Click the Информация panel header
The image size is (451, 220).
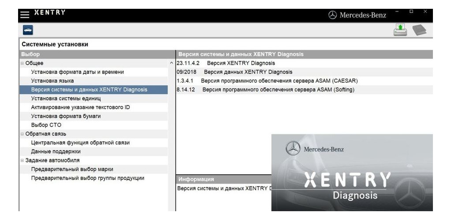(x=224, y=179)
